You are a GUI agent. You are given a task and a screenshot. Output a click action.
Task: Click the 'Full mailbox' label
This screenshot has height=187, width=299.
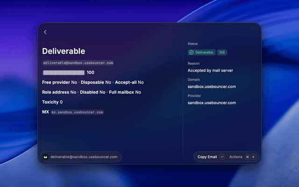pos(121,92)
